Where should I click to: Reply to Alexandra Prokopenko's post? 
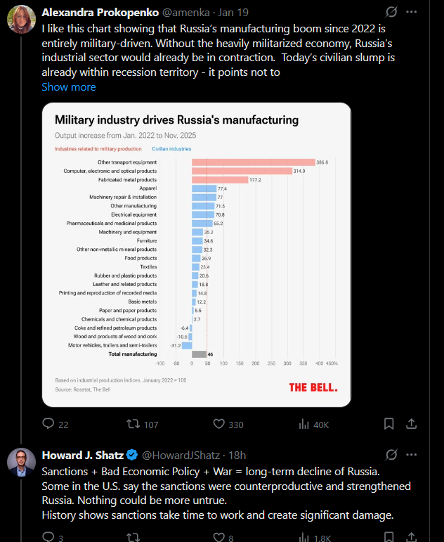[x=48, y=424]
